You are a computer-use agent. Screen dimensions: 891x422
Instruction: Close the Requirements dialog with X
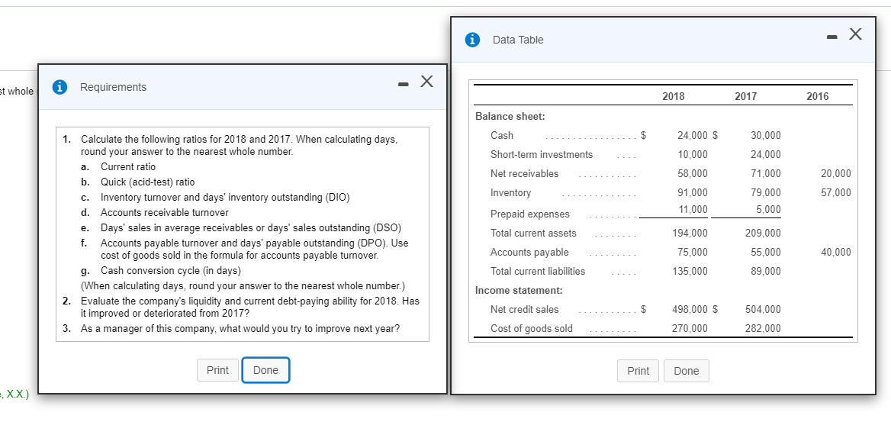point(426,82)
